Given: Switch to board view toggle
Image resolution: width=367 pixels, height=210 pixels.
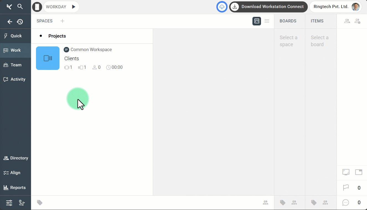Looking at the screenshot, I should [257, 21].
